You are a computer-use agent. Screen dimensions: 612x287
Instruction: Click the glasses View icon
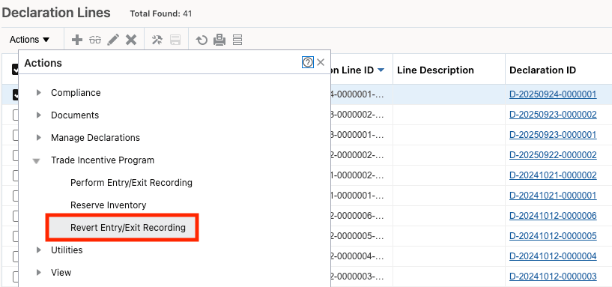(x=95, y=40)
